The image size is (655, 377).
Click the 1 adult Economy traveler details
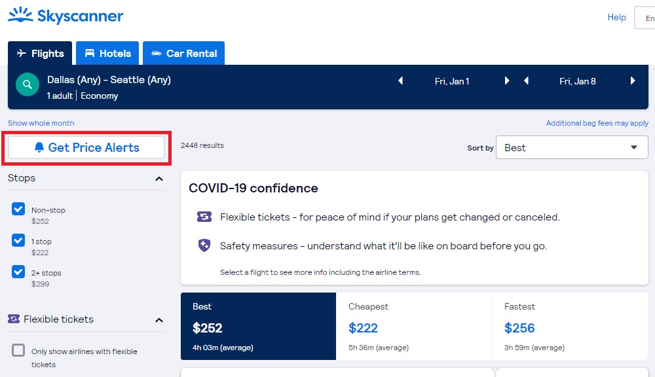(x=83, y=96)
